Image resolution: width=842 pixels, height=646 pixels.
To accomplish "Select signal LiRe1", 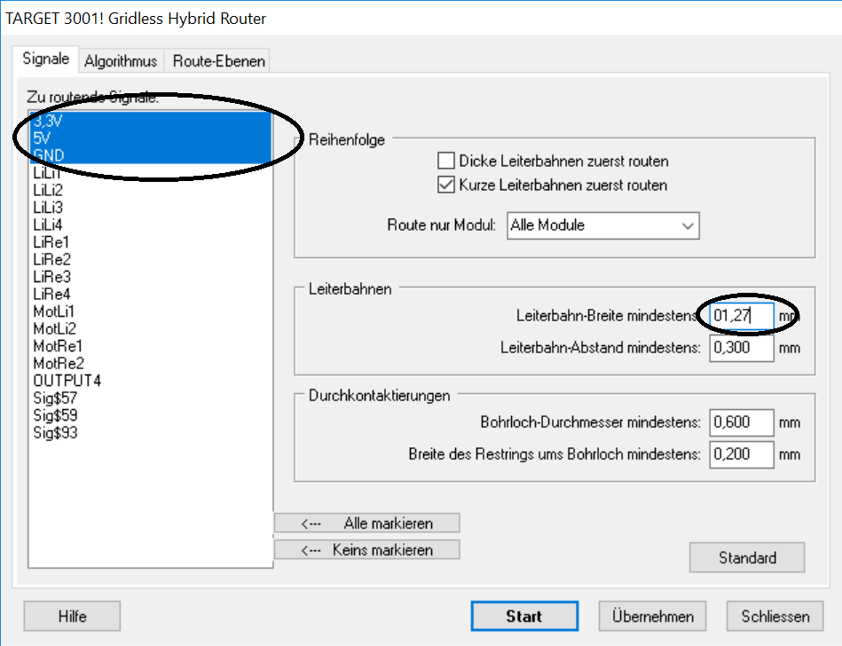I will [150, 242].
